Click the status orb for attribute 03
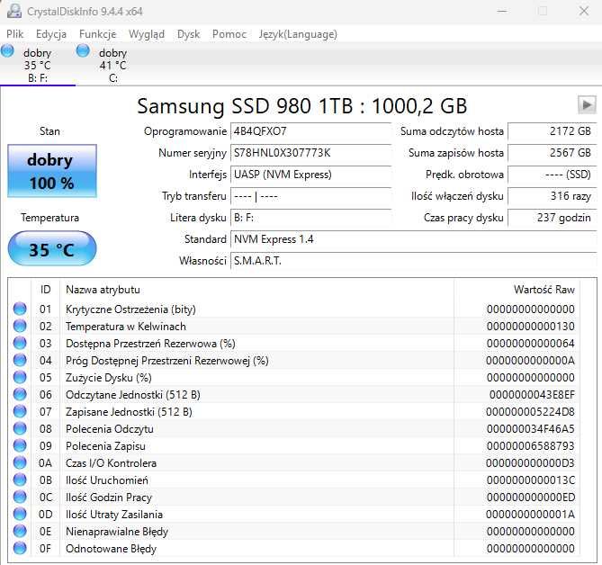 coord(20,343)
